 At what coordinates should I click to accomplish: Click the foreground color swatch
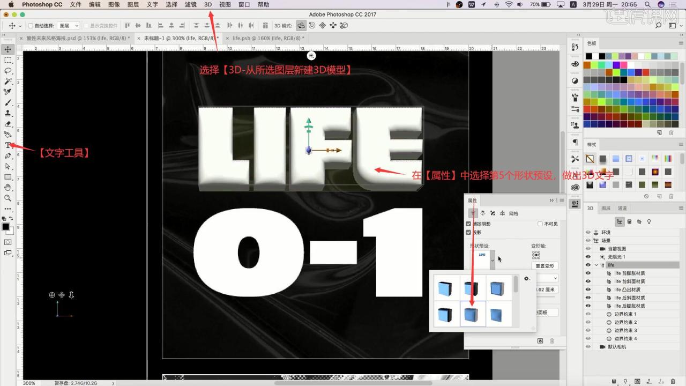point(5,227)
